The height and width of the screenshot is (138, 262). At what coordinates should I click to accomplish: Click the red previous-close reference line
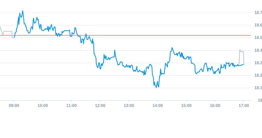tap(126, 35)
